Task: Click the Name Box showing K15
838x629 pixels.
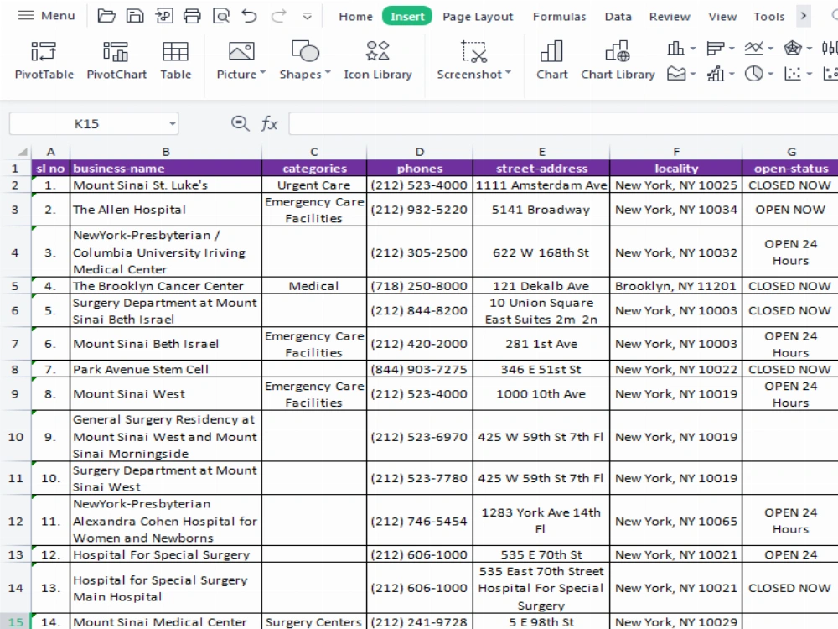Action: coord(86,124)
